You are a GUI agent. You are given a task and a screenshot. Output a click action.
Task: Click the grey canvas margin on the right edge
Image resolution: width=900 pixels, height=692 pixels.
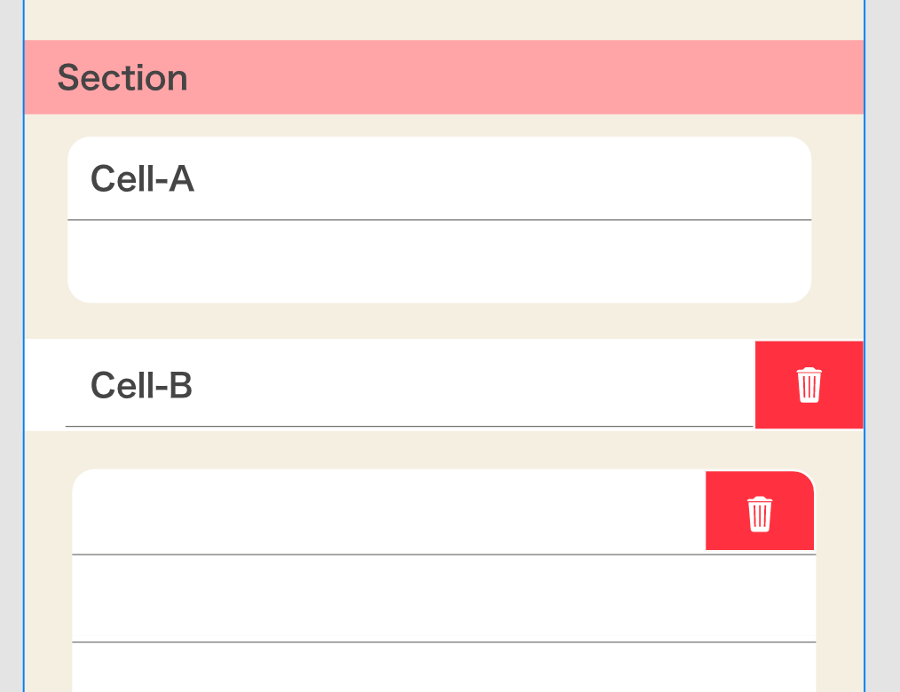click(x=882, y=355)
